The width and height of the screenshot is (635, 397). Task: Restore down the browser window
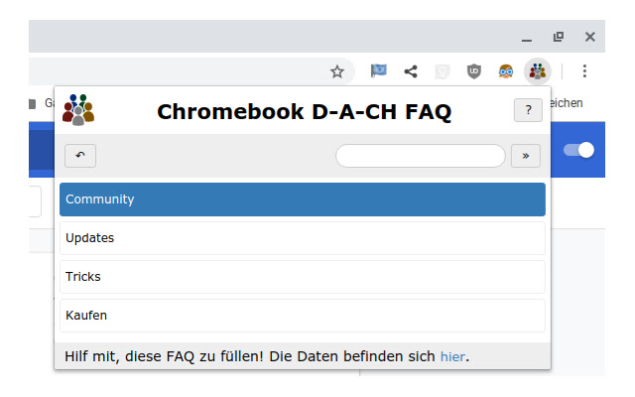(559, 37)
